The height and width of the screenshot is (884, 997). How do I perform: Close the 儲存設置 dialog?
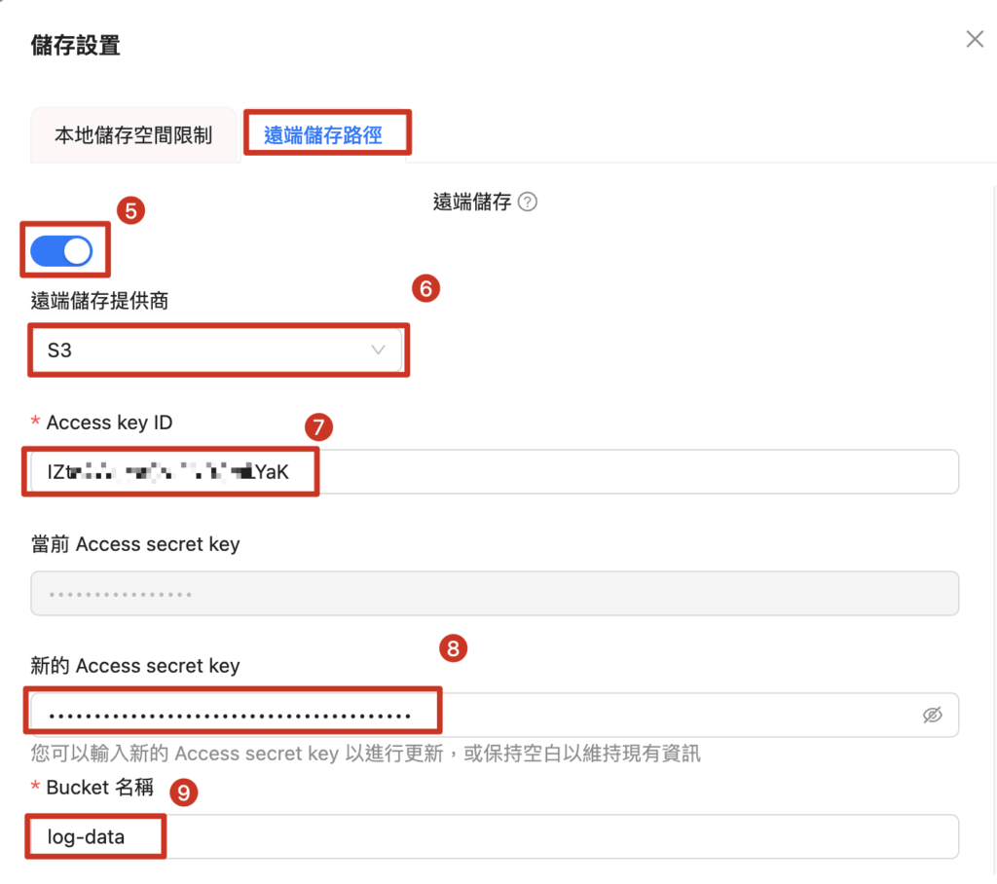pyautogui.click(x=974, y=39)
